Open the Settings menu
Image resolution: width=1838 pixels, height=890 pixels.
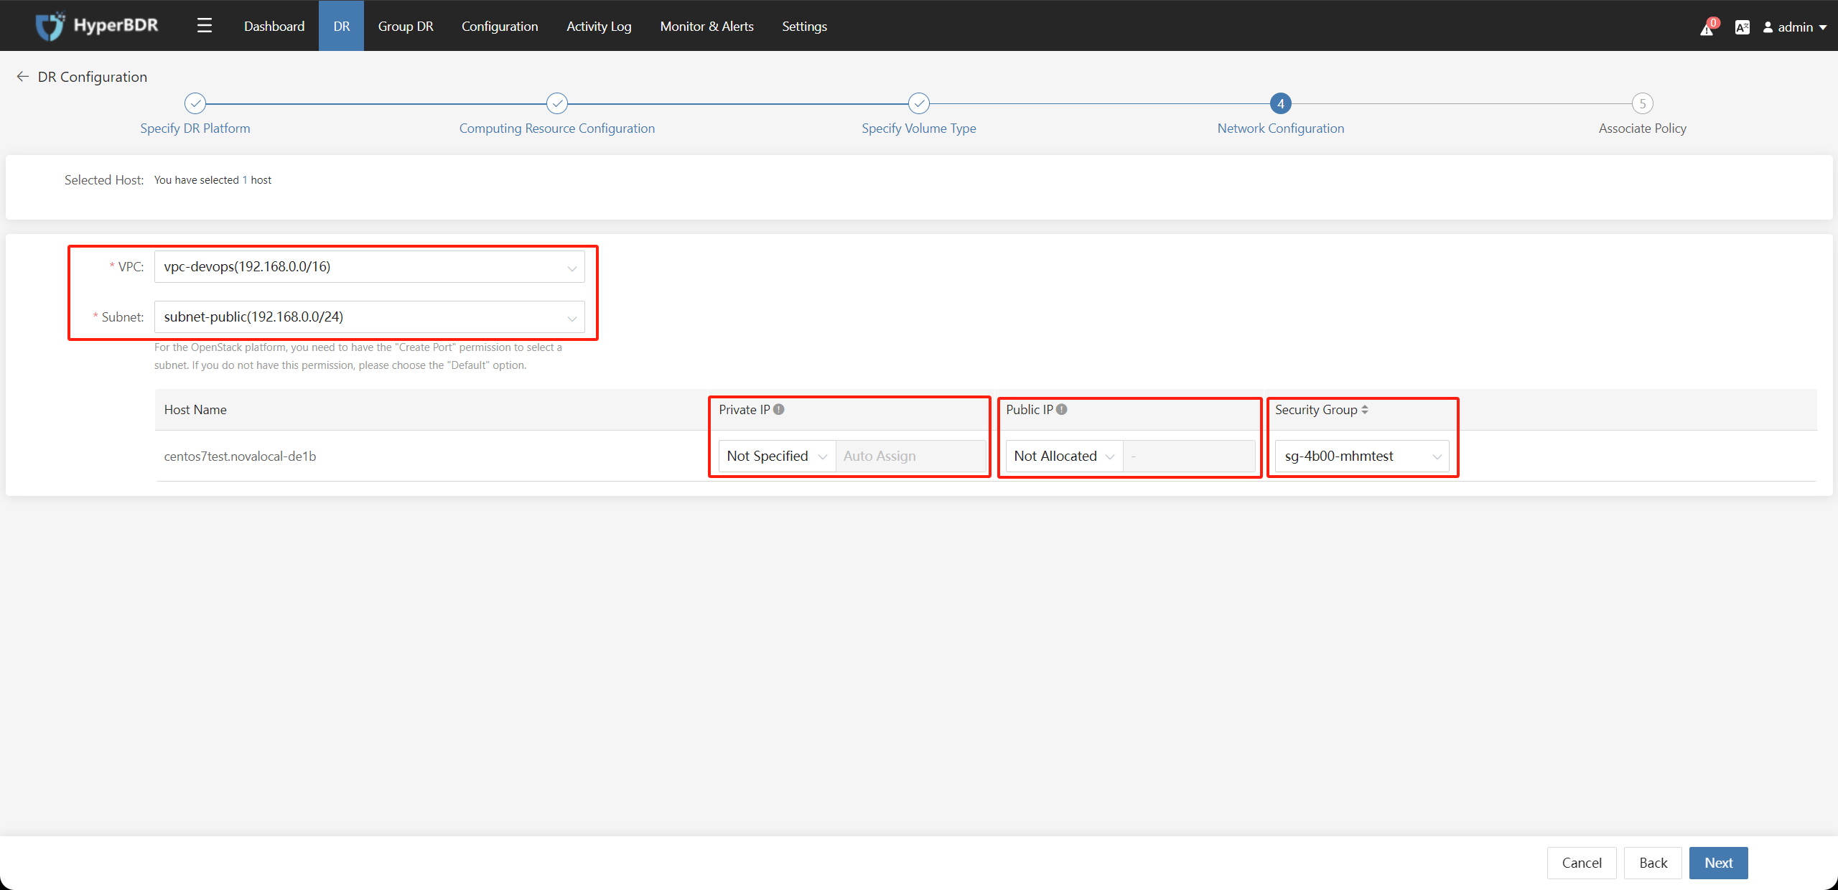point(804,26)
